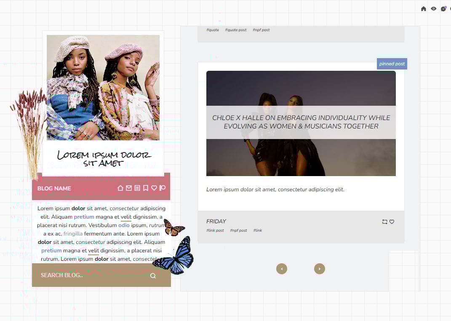Like the Friday post with heart icon
The image size is (451, 321).
[392, 222]
